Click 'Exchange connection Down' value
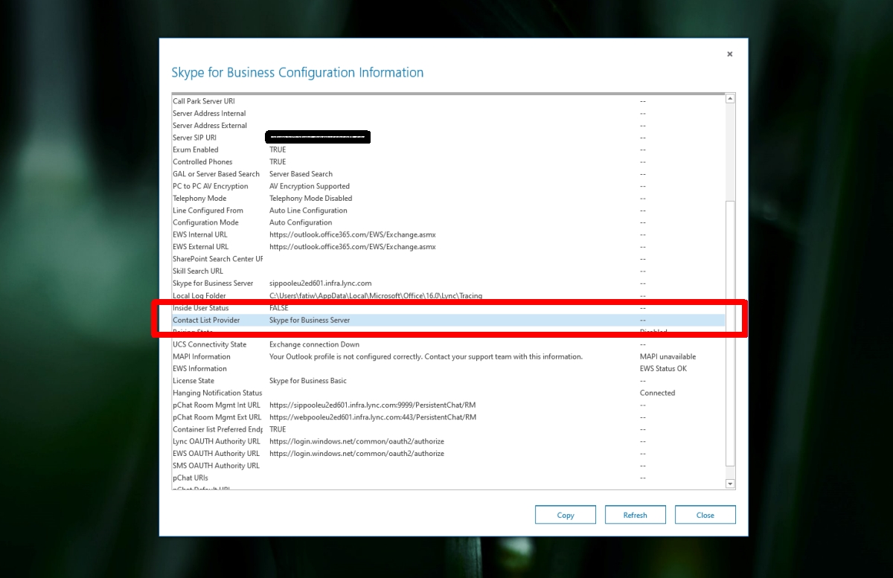Image resolution: width=893 pixels, height=578 pixels. 314,344
